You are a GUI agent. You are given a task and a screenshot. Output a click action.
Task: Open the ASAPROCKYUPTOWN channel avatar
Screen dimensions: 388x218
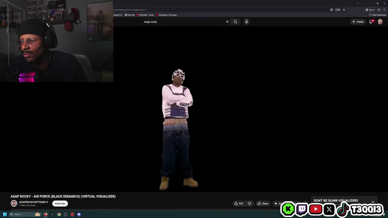(x=14, y=203)
